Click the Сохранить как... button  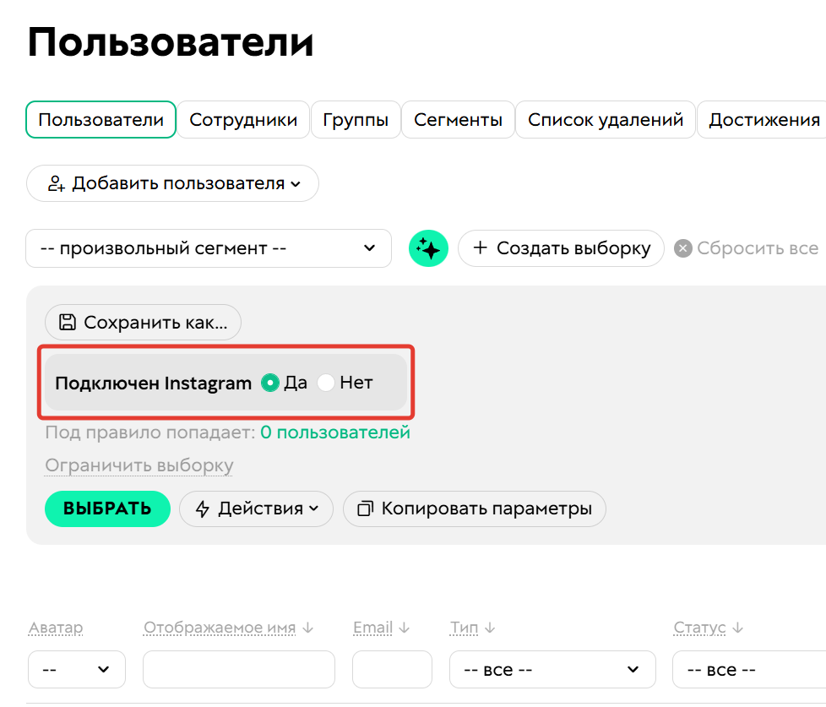pyautogui.click(x=143, y=322)
